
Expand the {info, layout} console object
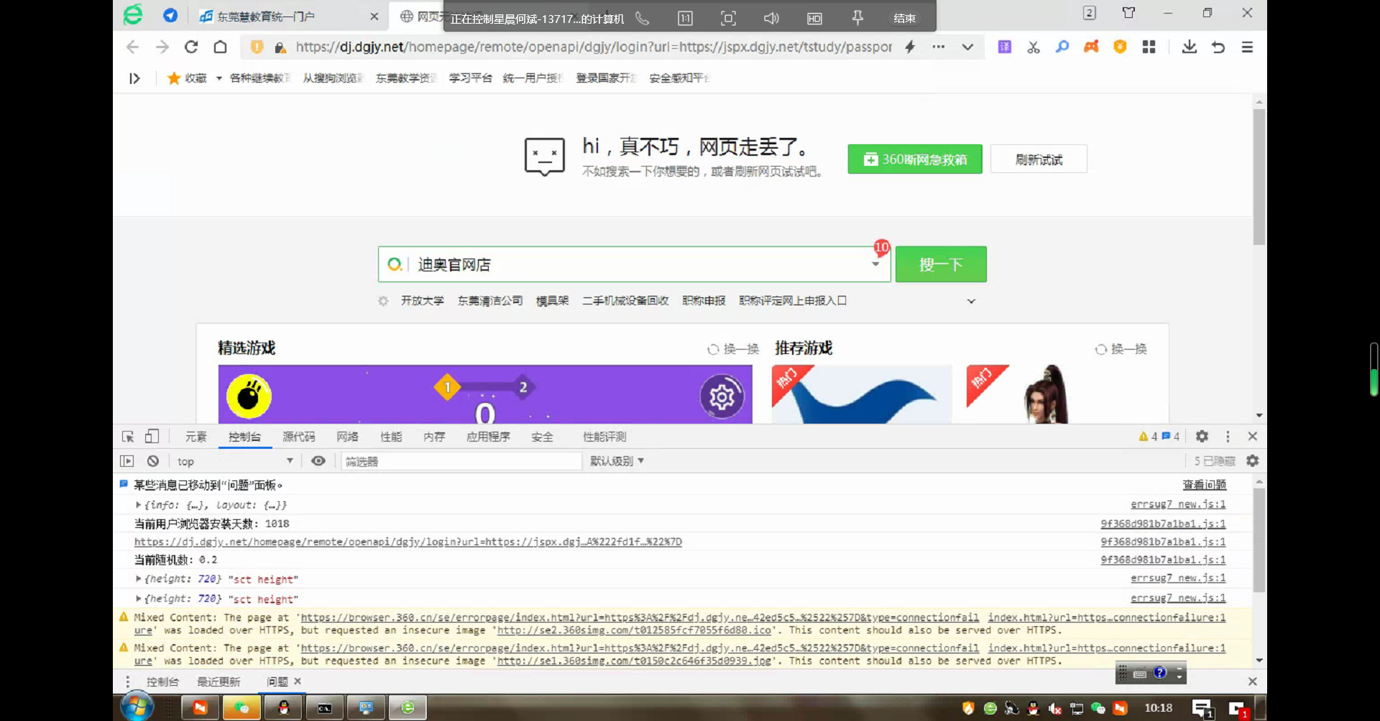click(x=139, y=505)
